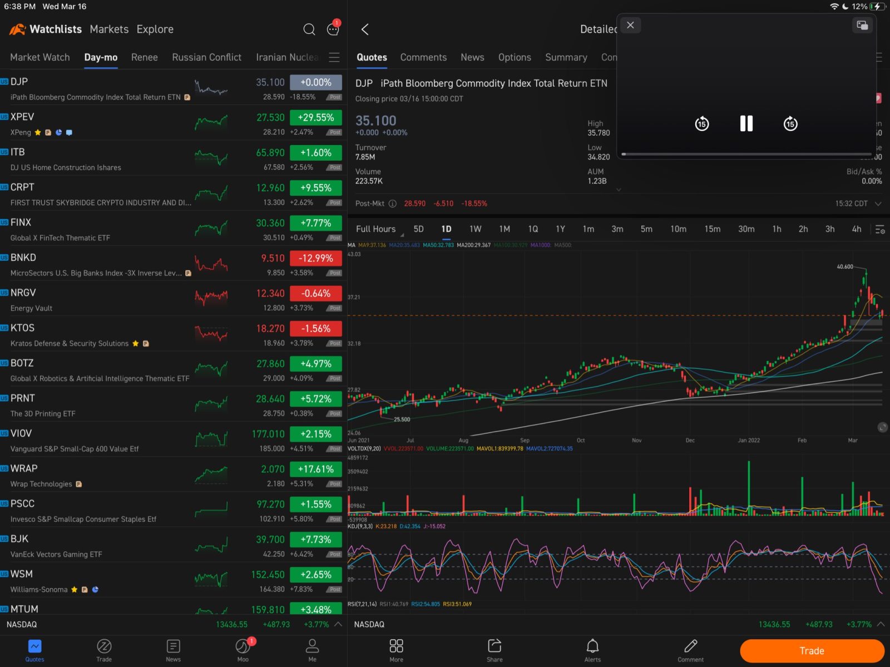The height and width of the screenshot is (667, 890).
Task: Select the 30m chart interval
Action: [x=746, y=229]
